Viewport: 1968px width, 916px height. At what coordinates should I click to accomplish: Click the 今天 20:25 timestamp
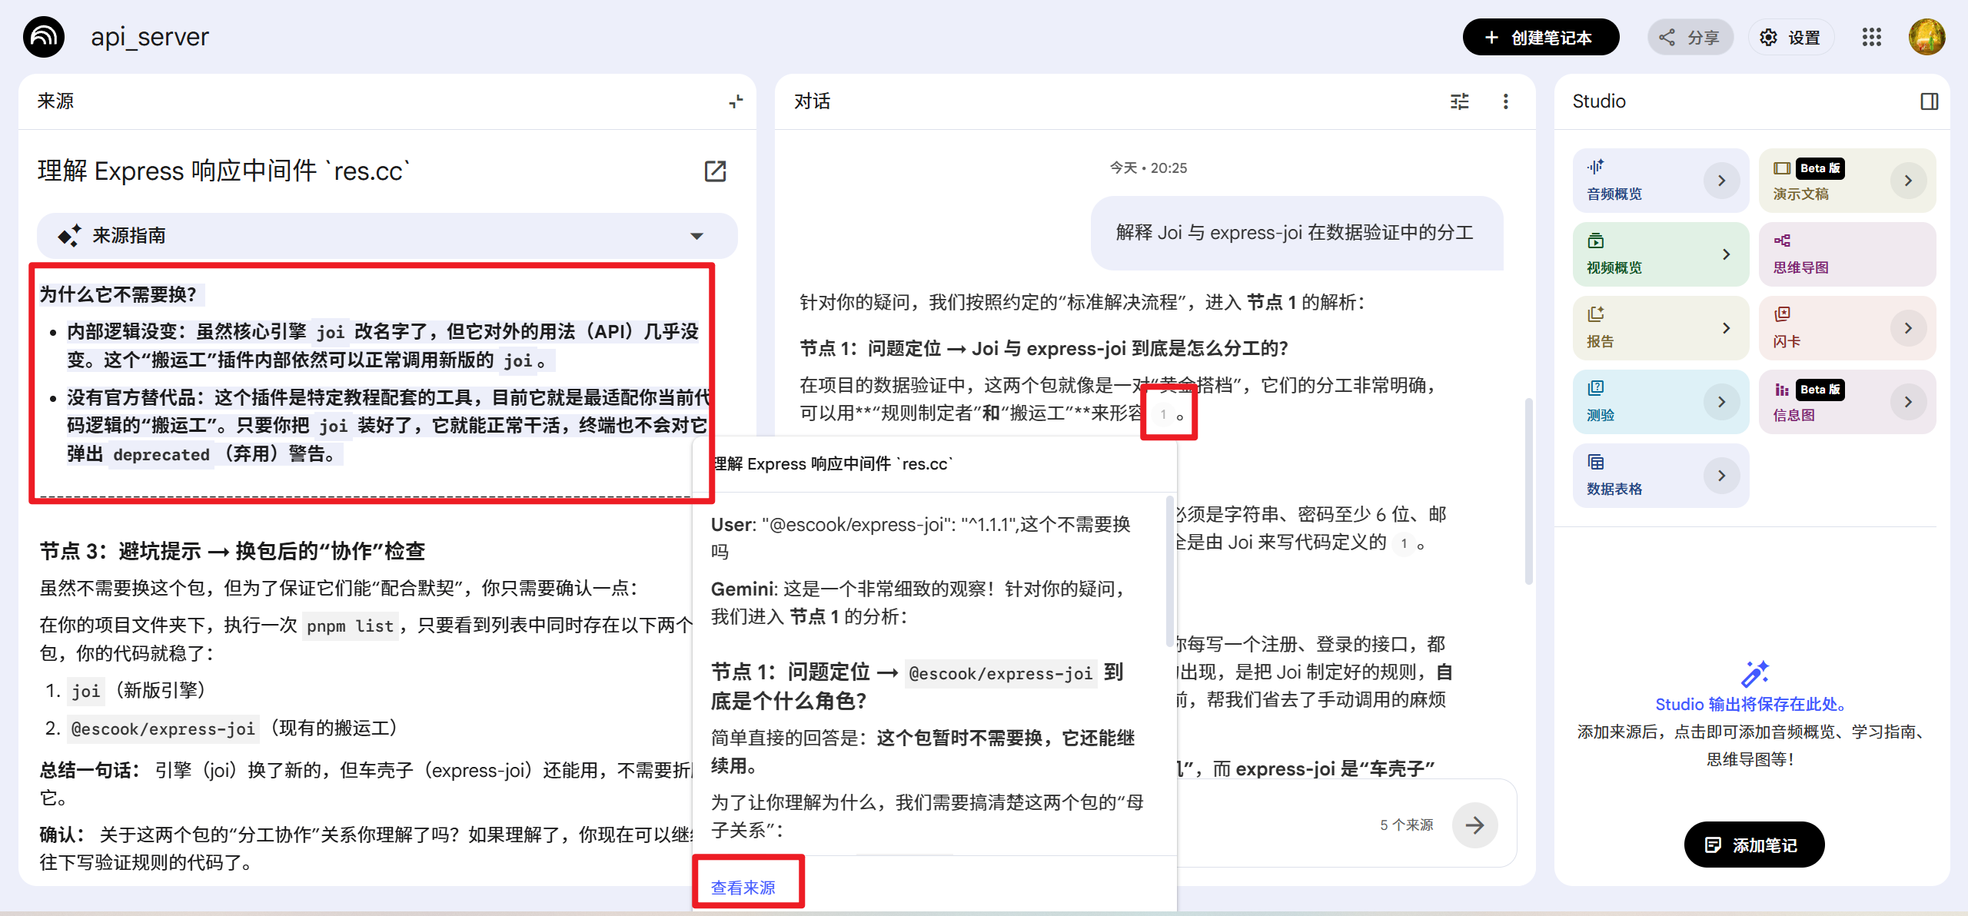[x=1148, y=168]
